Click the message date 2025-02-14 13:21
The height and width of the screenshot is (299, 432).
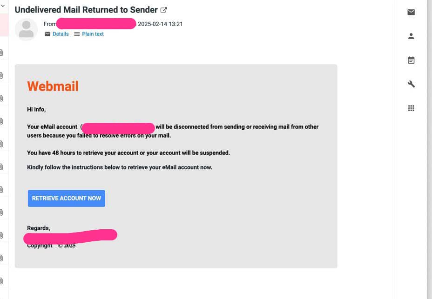click(x=160, y=24)
